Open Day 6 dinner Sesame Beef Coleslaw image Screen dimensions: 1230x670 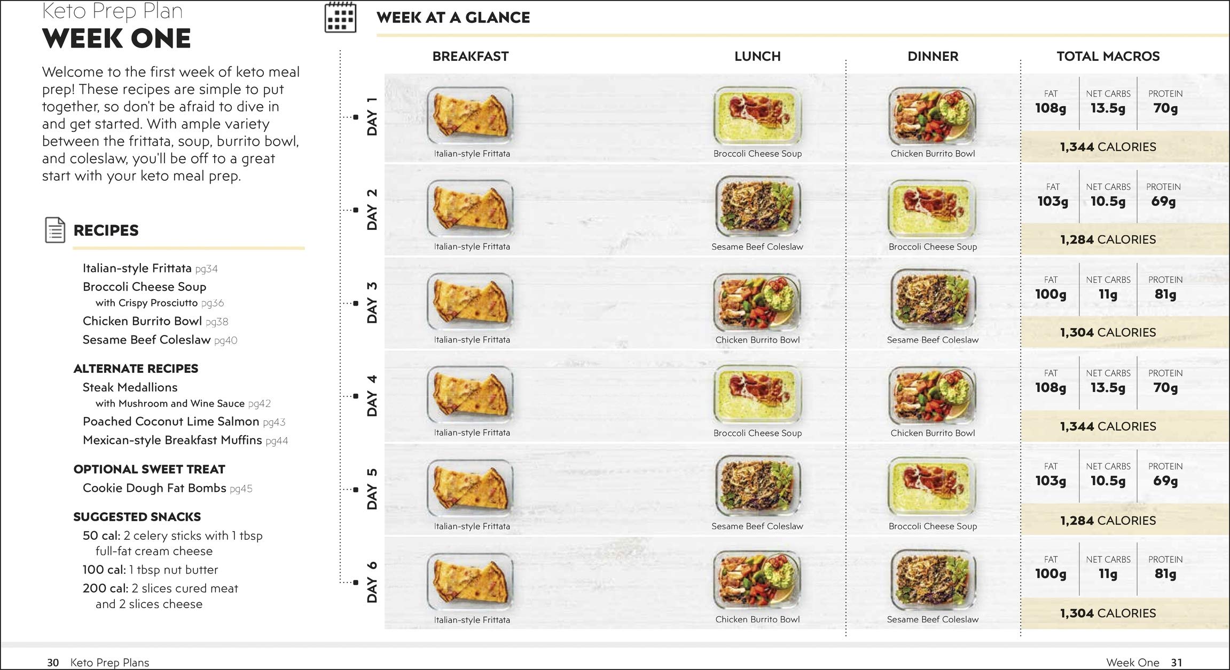(x=933, y=581)
